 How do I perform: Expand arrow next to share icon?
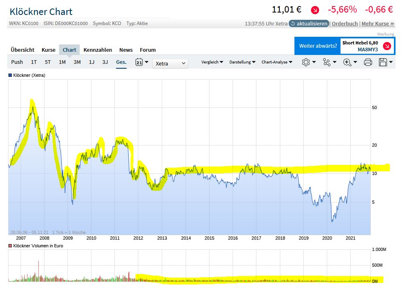click(x=334, y=62)
